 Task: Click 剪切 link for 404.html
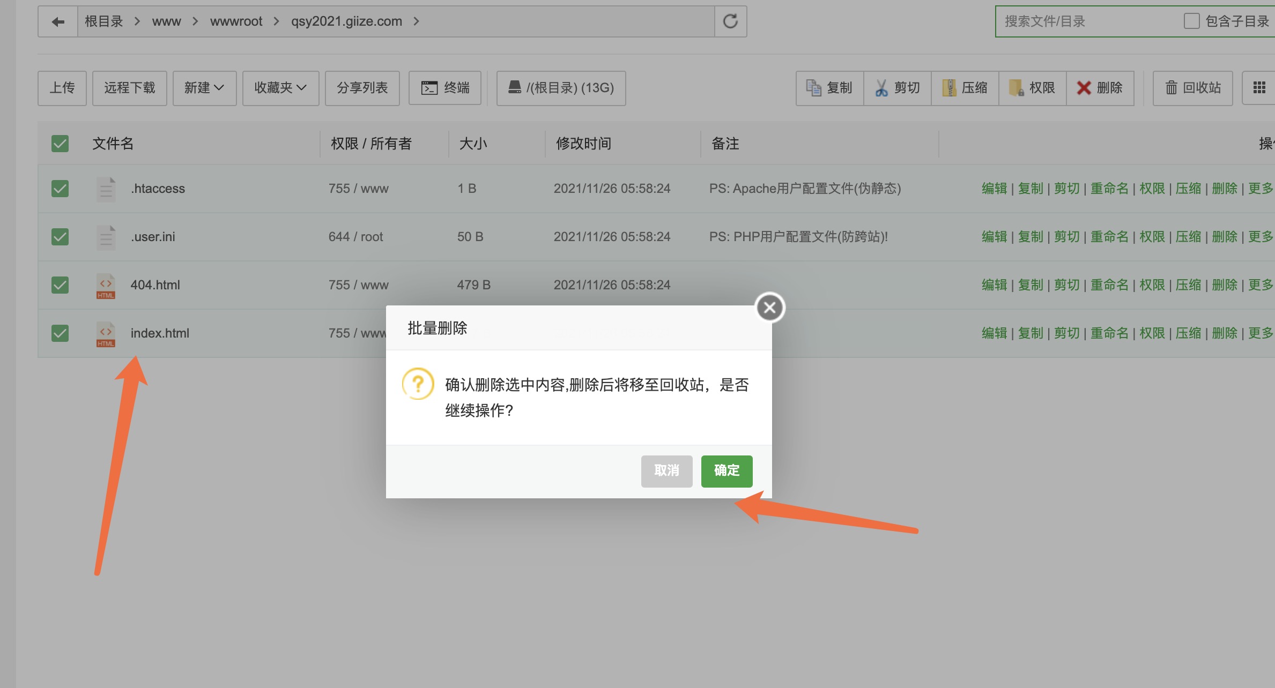click(1067, 285)
